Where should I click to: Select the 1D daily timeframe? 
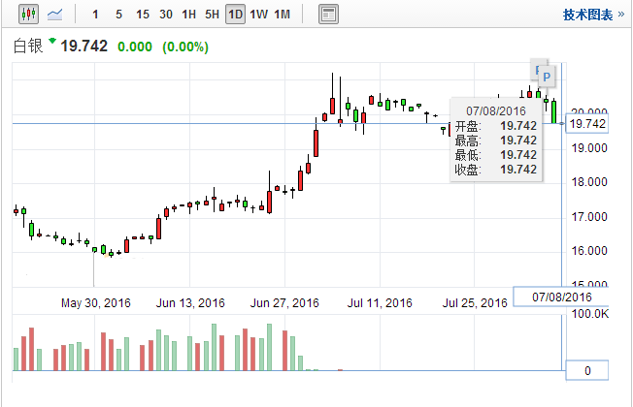point(235,15)
